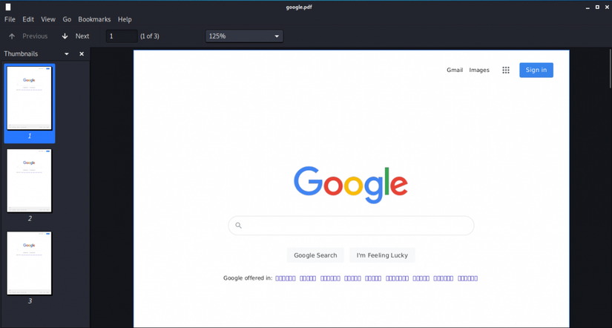The width and height of the screenshot is (612, 328).
Task: Open the Google apps grid icon
Action: click(x=506, y=70)
